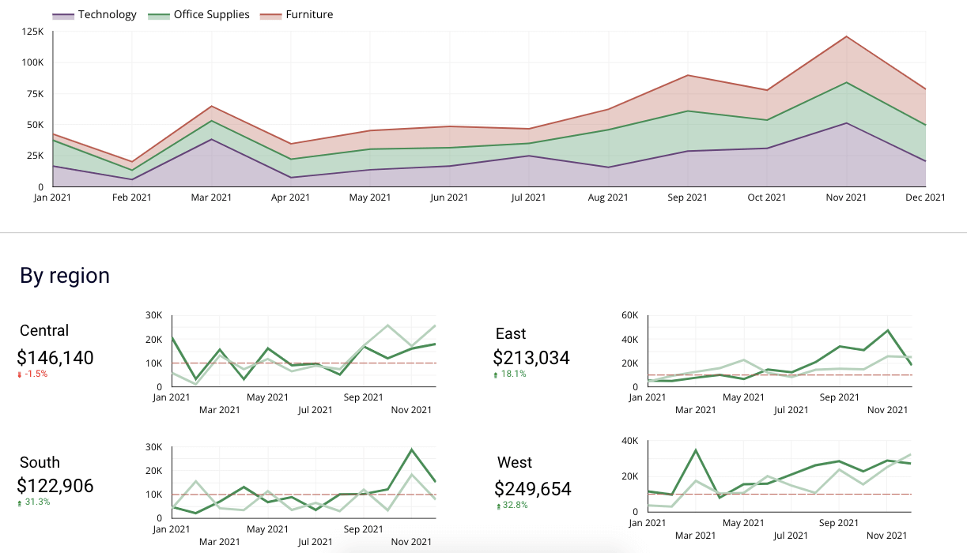
Task: Click the 32.8% change value under West
Action: [516, 506]
